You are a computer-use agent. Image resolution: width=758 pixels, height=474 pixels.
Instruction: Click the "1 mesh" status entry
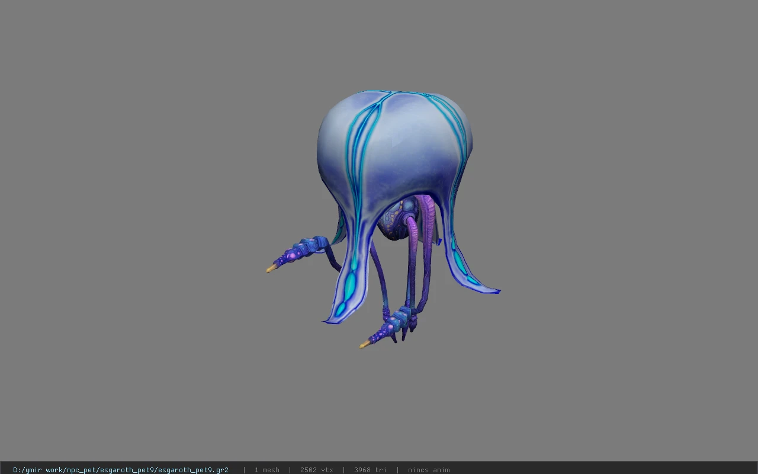point(266,470)
